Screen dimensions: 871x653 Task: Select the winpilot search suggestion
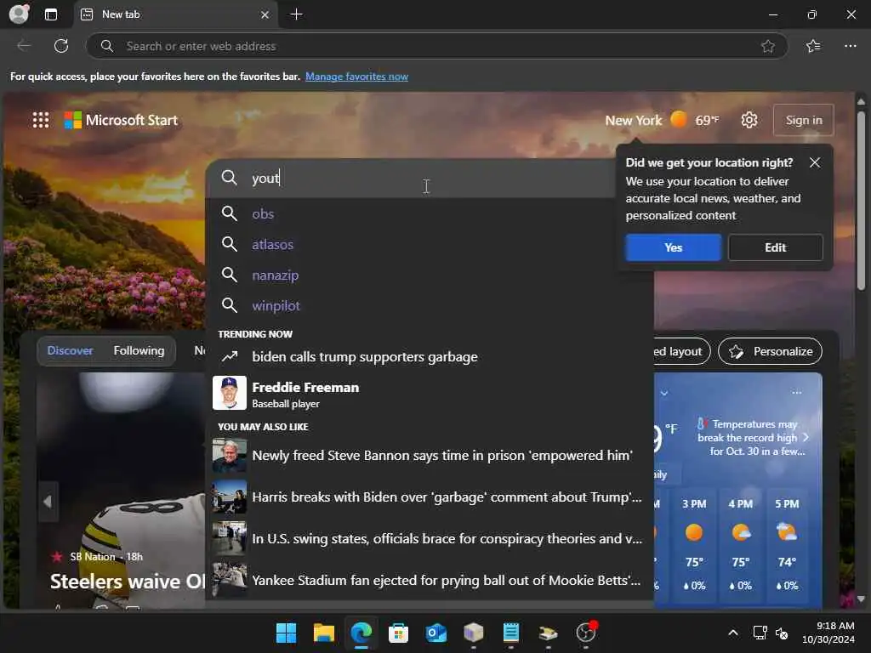coord(430,305)
